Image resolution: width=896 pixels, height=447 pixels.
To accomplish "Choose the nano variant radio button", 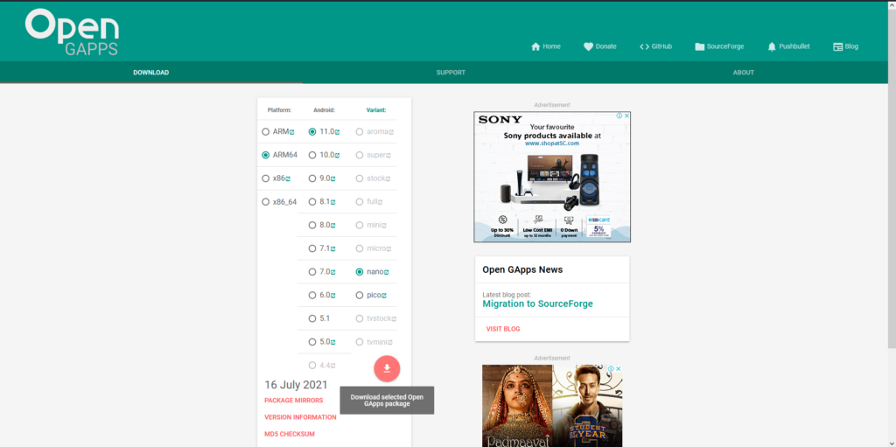I will point(360,272).
